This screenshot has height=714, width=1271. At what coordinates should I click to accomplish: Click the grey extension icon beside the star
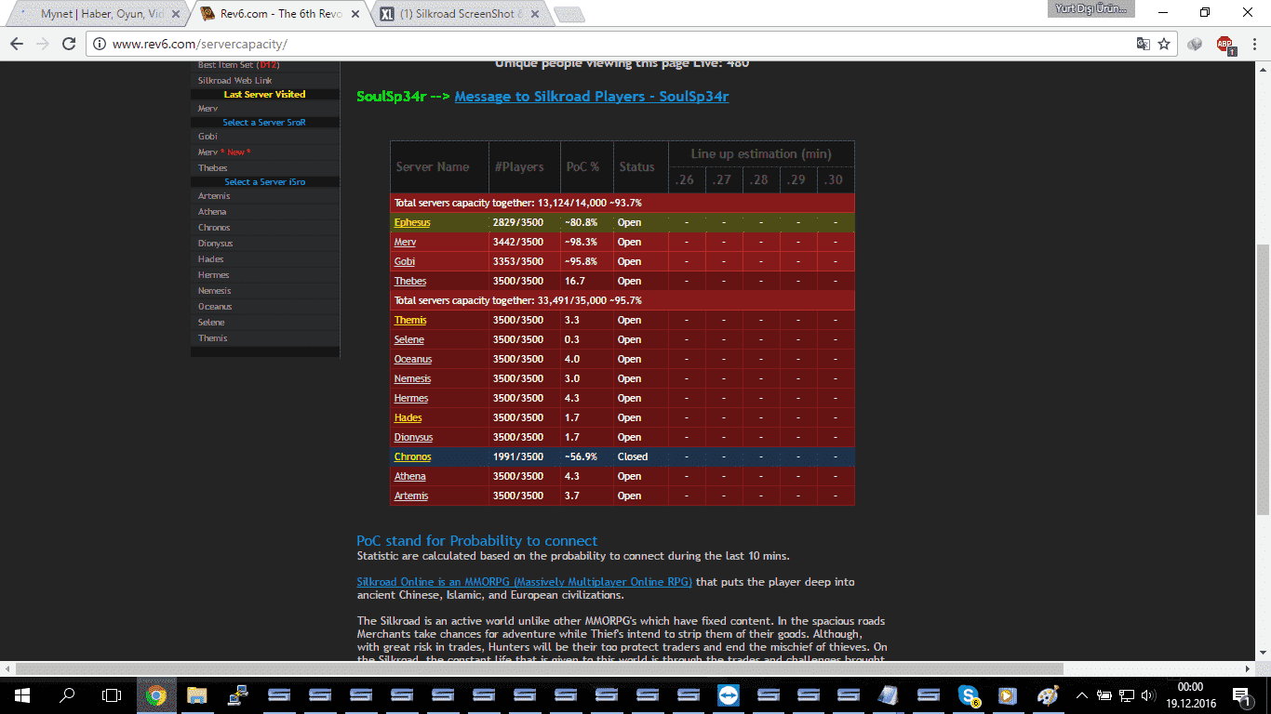1196,44
